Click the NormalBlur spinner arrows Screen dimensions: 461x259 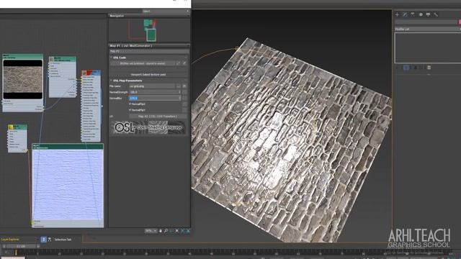click(179, 98)
